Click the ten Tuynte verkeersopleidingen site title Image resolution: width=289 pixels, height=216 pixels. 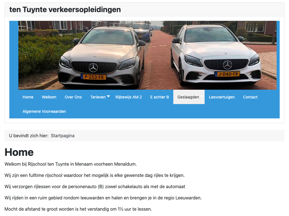[65, 10]
